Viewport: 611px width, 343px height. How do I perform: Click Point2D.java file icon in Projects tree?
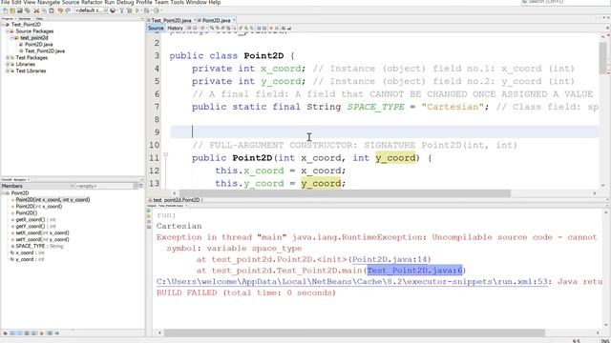[x=21, y=45]
